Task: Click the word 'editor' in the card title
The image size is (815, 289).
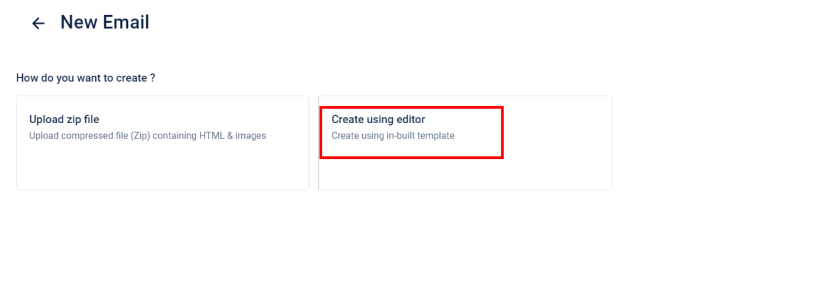Action: [x=410, y=119]
